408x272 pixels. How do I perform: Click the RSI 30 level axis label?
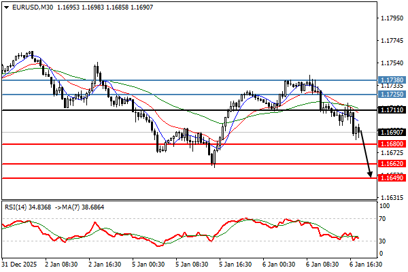[384, 241]
